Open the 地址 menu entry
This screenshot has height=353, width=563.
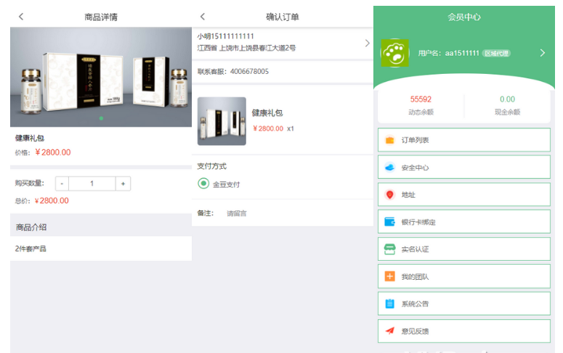coord(464,194)
